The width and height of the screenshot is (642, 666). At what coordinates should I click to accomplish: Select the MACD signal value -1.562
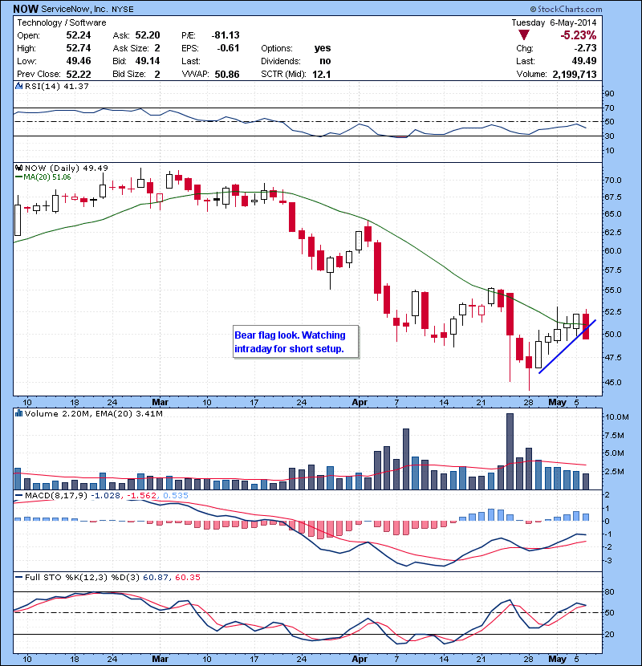click(x=141, y=495)
